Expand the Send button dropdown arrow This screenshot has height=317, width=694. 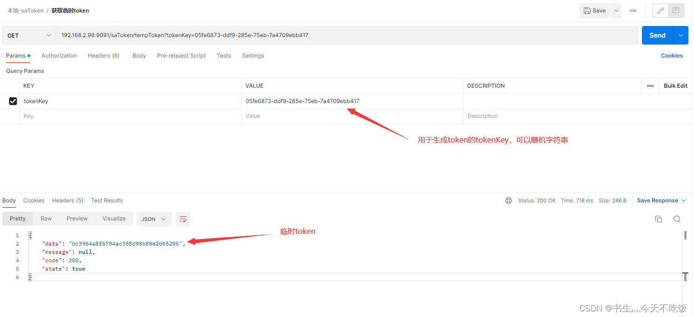coord(681,35)
